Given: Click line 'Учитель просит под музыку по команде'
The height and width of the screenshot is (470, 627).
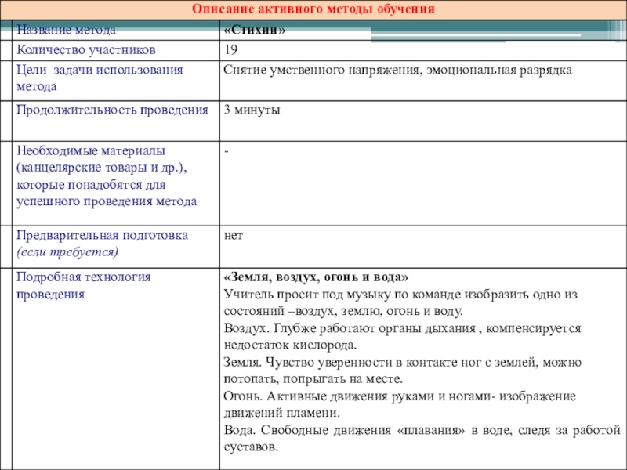Looking at the screenshot, I should click(x=400, y=295).
